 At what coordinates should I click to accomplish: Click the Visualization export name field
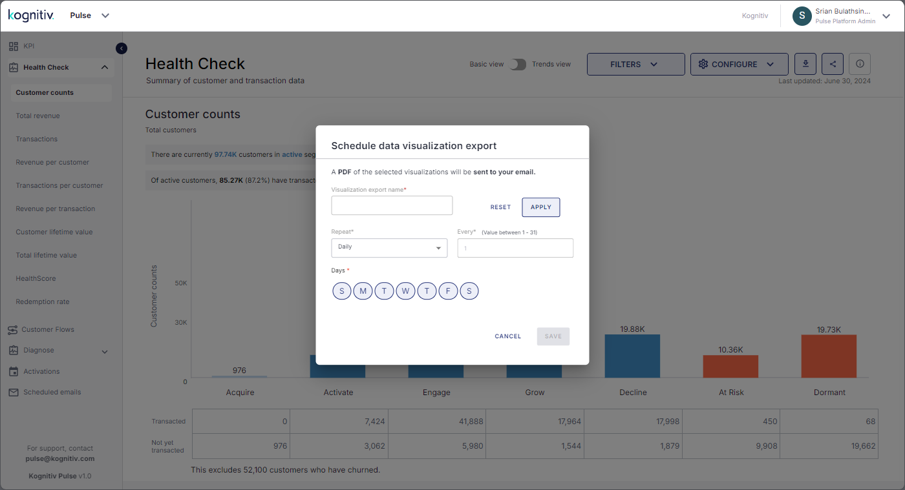coord(392,205)
